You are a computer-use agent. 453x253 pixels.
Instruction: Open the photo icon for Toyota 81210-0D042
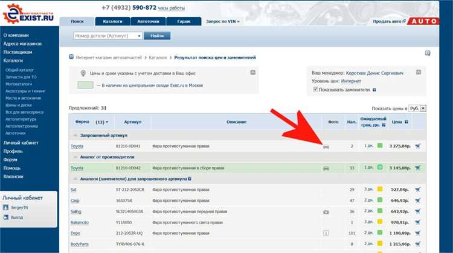(x=326, y=168)
